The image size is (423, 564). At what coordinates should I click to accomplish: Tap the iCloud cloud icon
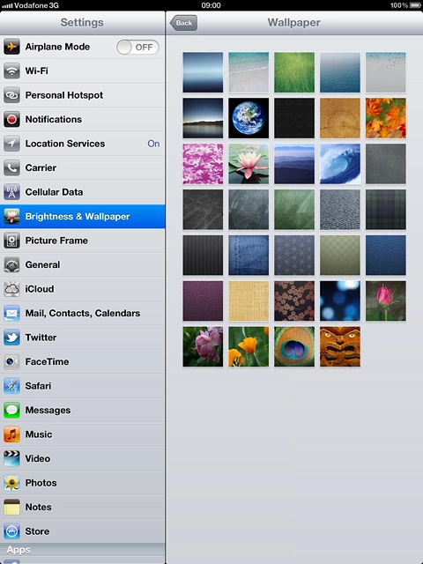pyautogui.click(x=11, y=289)
